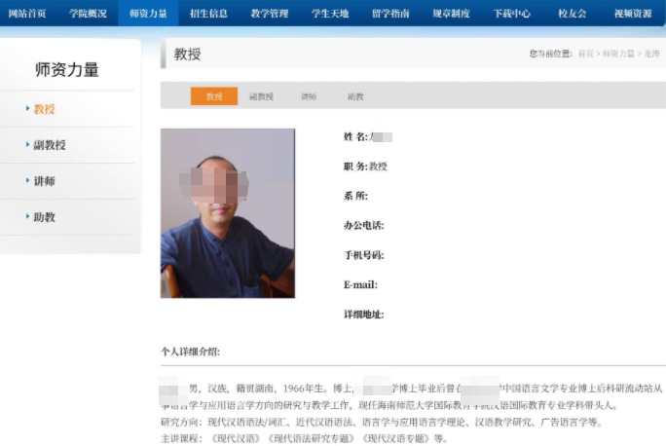
Task: Select 师资力量 in the top navigation bar
Action: (x=148, y=14)
